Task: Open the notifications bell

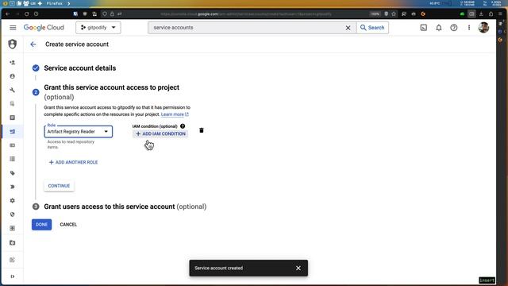Action: tap(439, 28)
